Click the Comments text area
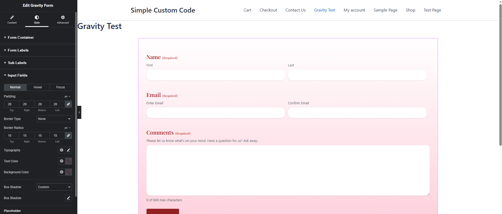Viewport: 502px width, 214px height. click(288, 170)
